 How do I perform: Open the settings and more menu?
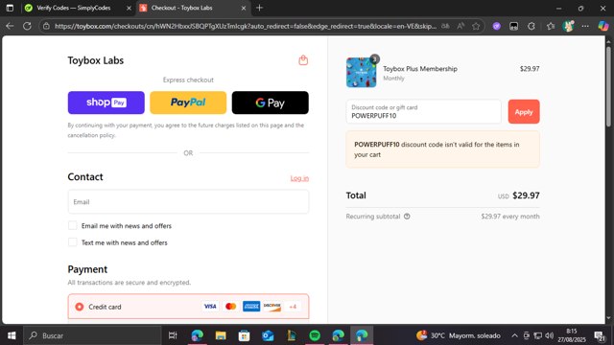pos(585,26)
